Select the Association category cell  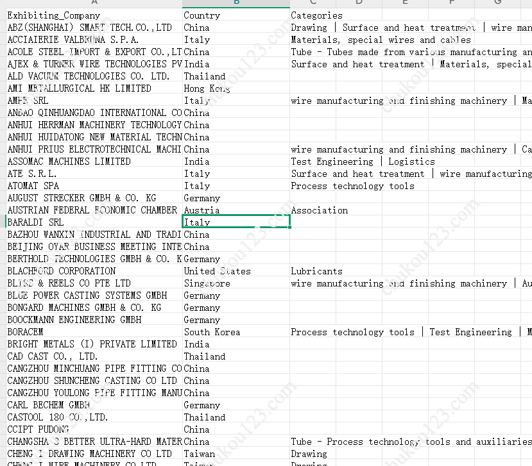coord(313,210)
